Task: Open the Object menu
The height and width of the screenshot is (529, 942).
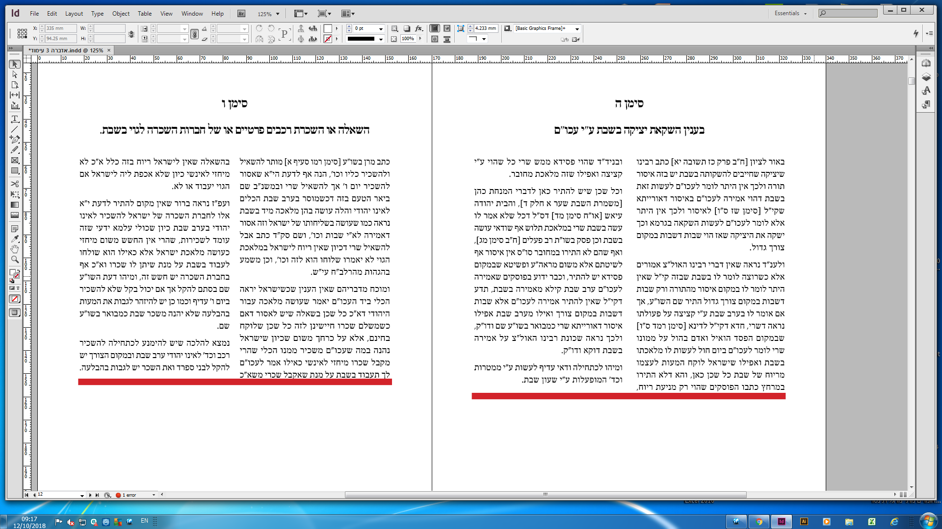Action: coord(121,14)
